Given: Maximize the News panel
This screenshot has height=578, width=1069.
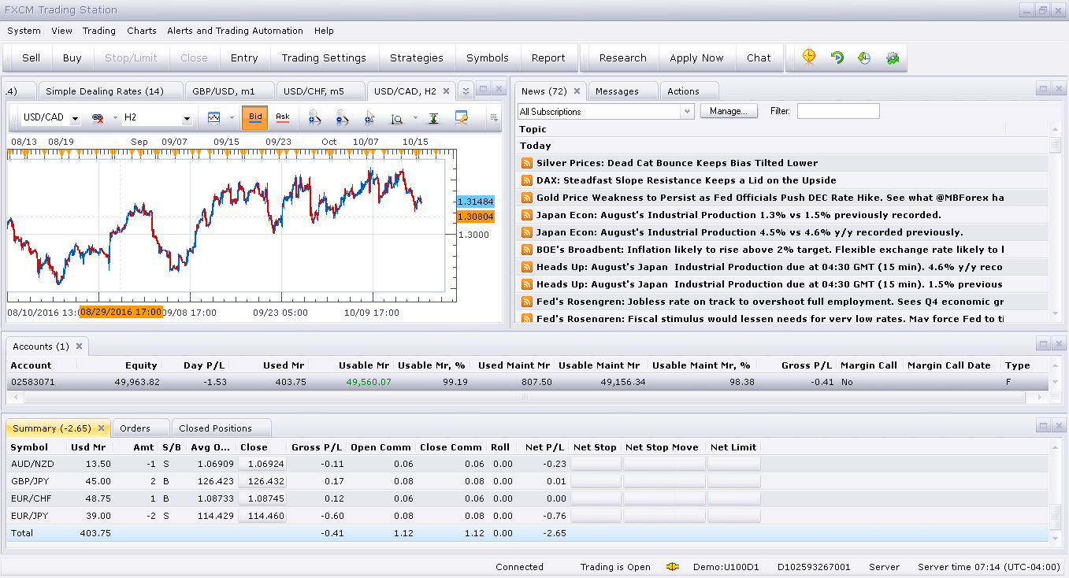Looking at the screenshot, I should 1042,89.
